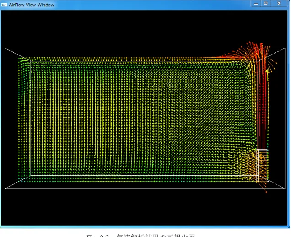Select outer wireframe's lower-left corner vertex
The image size is (291, 237).
tap(5, 189)
